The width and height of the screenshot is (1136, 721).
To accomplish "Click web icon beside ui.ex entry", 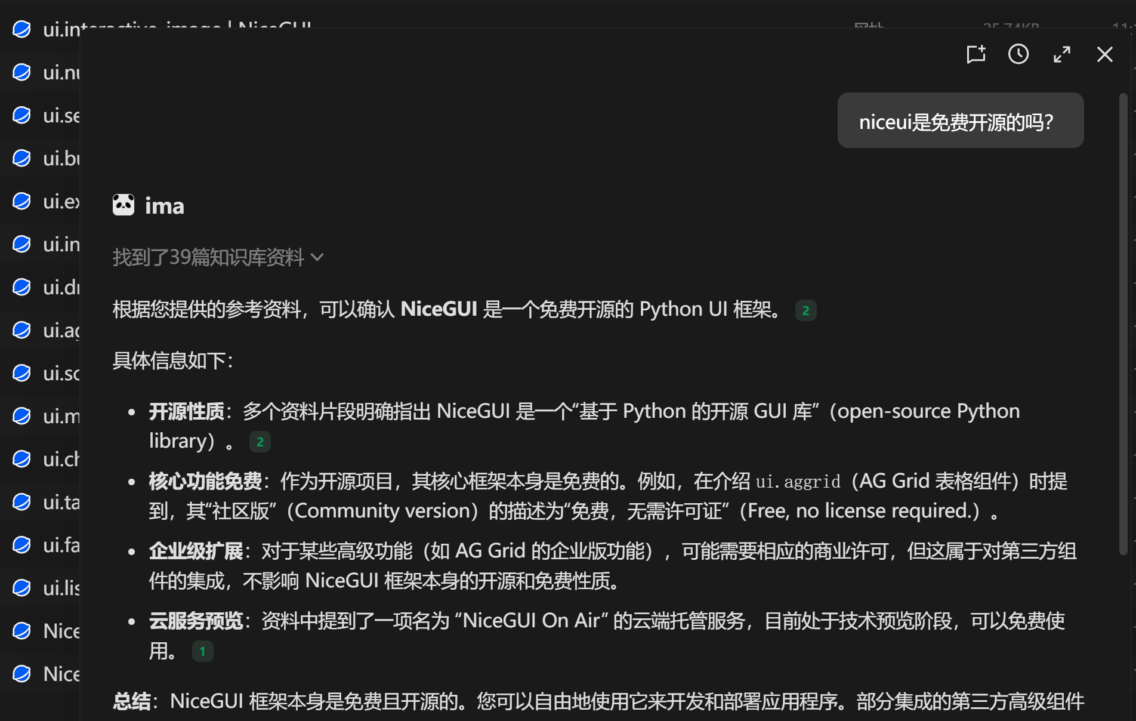I will (x=21, y=201).
